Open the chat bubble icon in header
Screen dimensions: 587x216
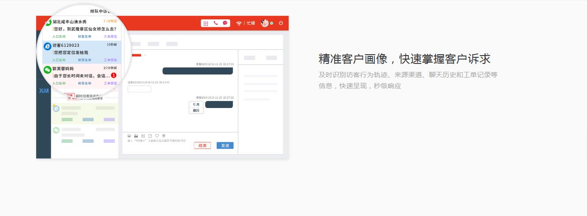pos(225,23)
